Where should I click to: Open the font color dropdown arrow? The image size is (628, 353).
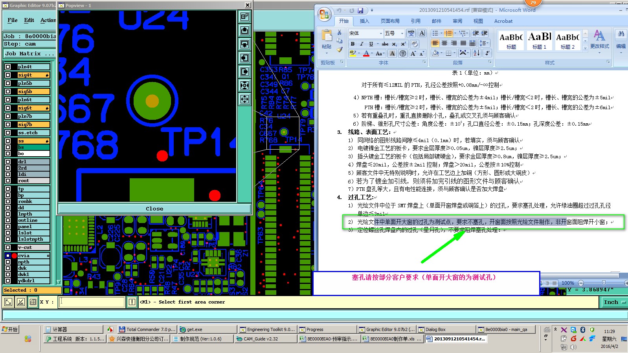point(372,53)
